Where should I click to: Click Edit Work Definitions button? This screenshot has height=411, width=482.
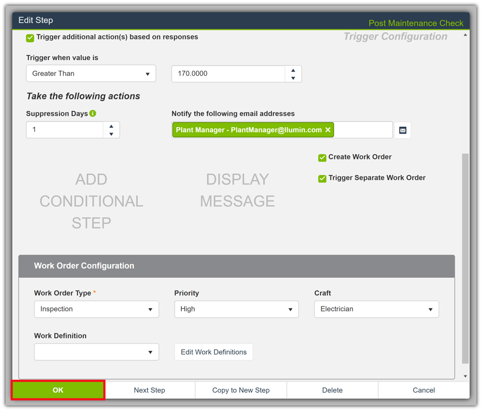coord(213,352)
